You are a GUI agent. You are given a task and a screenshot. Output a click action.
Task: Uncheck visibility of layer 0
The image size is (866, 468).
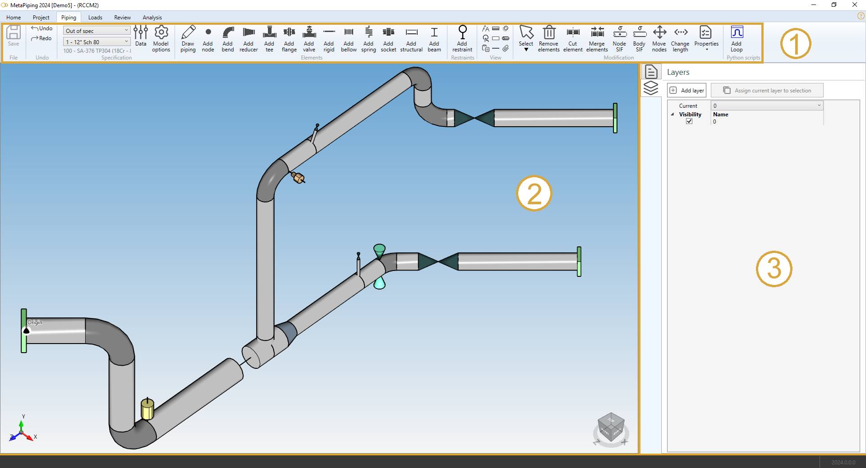[689, 121]
